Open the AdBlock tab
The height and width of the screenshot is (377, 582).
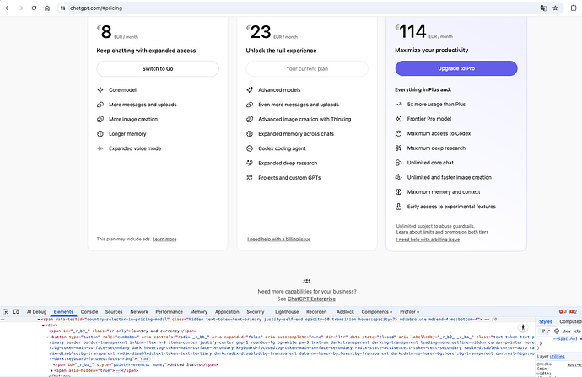[345, 312]
